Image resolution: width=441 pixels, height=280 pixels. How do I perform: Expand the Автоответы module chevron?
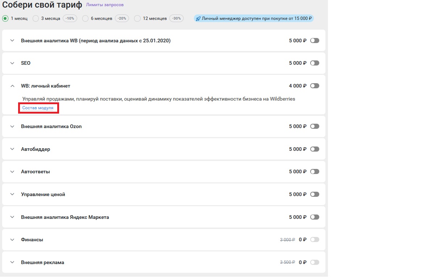[12, 171]
